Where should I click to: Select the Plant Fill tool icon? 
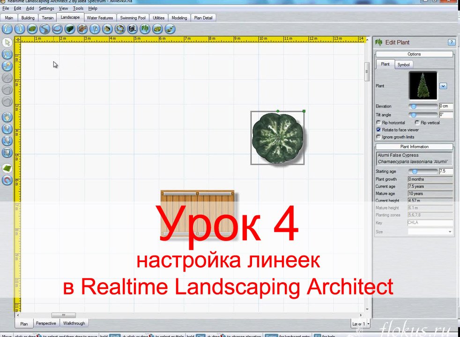point(157,29)
